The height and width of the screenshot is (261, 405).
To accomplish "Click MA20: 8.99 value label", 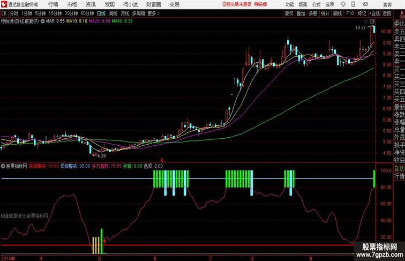I will click(100, 21).
